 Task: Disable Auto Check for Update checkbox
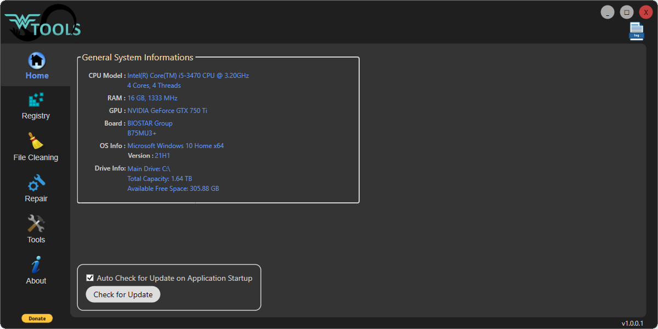(x=90, y=278)
